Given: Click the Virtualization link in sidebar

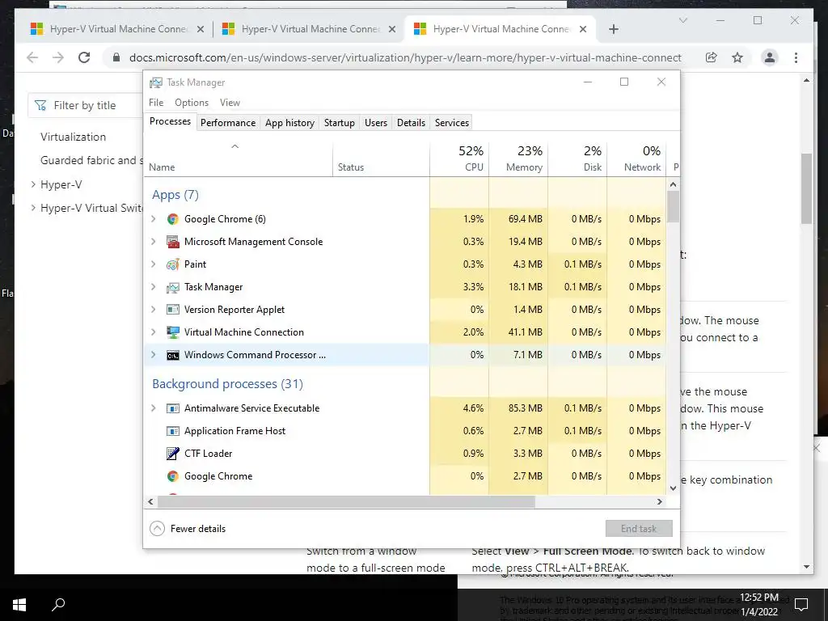Looking at the screenshot, I should (x=73, y=137).
